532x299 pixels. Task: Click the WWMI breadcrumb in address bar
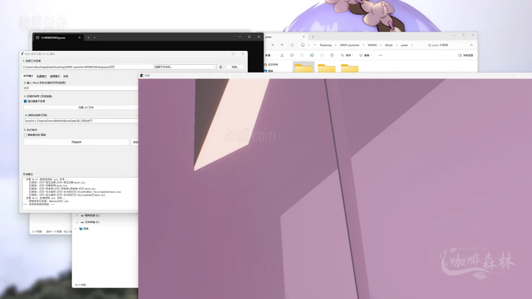[372, 45]
